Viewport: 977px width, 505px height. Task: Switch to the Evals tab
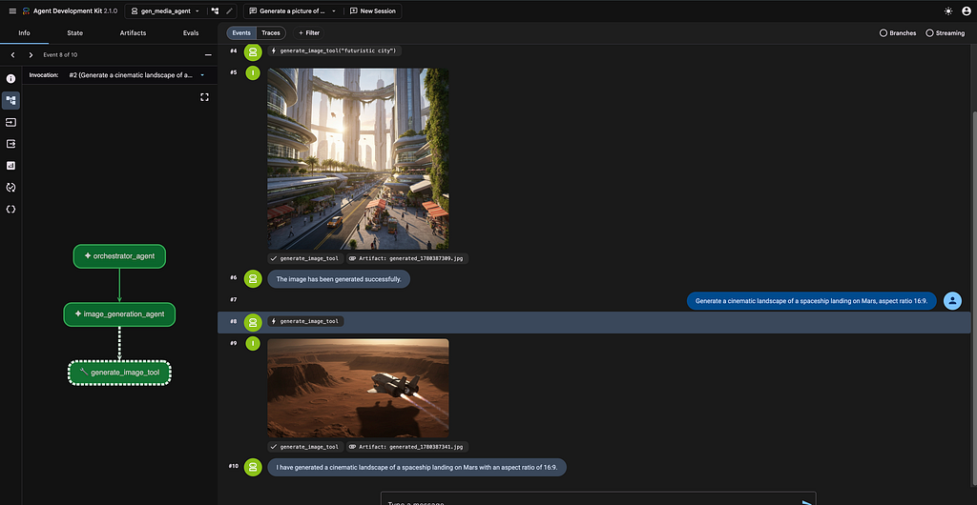[191, 33]
